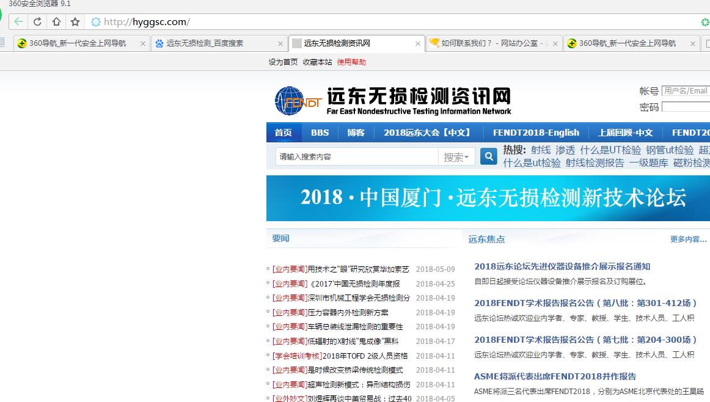
Task: Click hot search term 什么是ut检验 second row
Action: (532, 163)
